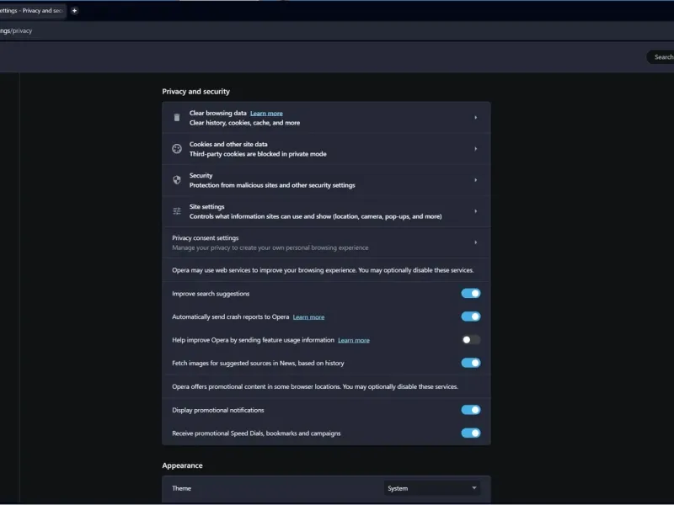
Task: Open the Theme System dropdown
Action: (x=432, y=488)
